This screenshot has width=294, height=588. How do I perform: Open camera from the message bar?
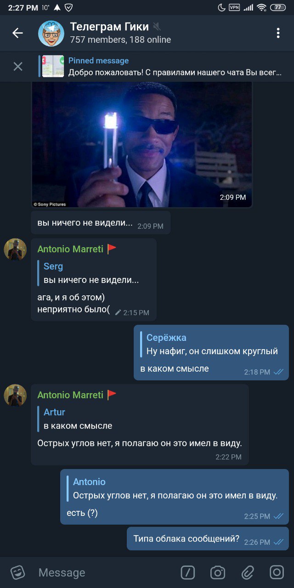218,572
